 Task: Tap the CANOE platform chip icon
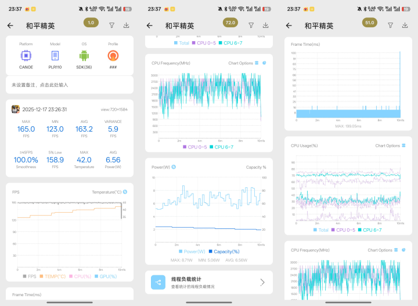point(26,56)
